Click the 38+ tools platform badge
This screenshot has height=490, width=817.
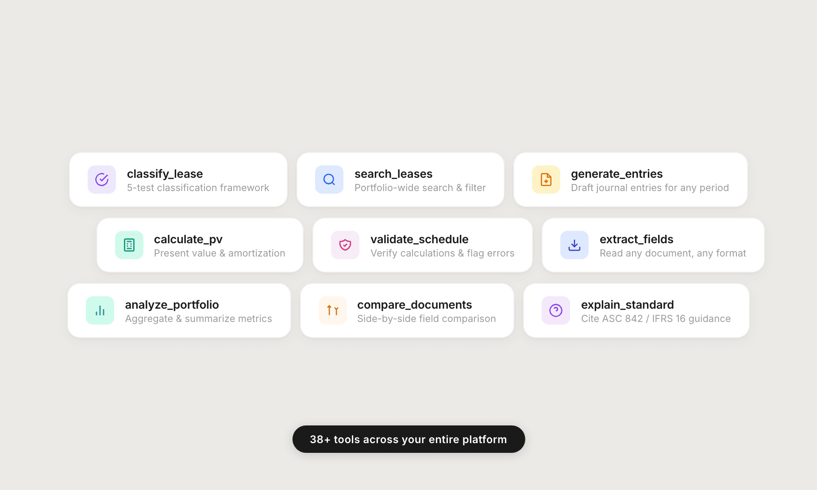408,439
